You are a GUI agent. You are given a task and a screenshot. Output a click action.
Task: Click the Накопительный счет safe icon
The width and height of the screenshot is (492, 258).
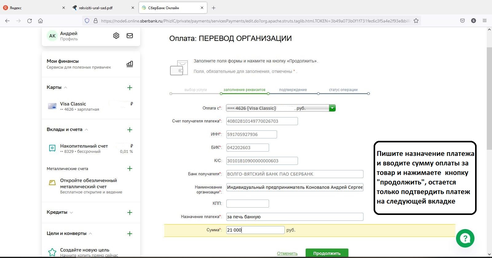pyautogui.click(x=52, y=148)
